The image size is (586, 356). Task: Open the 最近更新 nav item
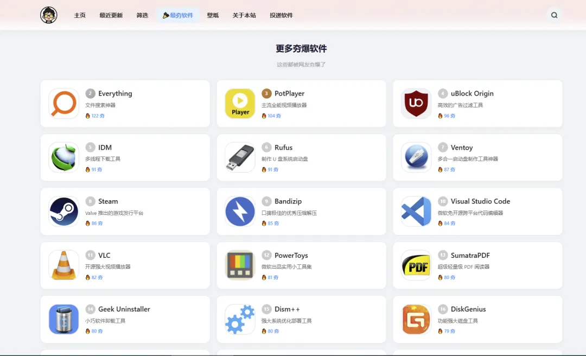point(111,15)
